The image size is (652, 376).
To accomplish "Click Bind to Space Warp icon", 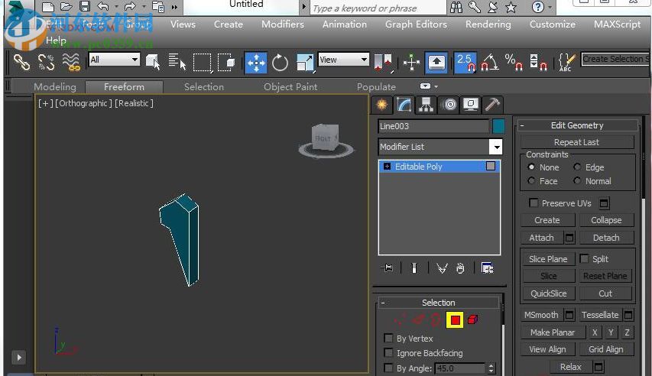I will [x=70, y=63].
